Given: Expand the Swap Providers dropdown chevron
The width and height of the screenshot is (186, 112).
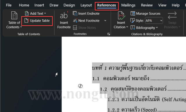Looking at the screenshot, I should (179, 27).
